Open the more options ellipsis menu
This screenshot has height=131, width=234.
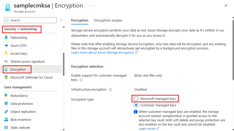click(x=91, y=5)
